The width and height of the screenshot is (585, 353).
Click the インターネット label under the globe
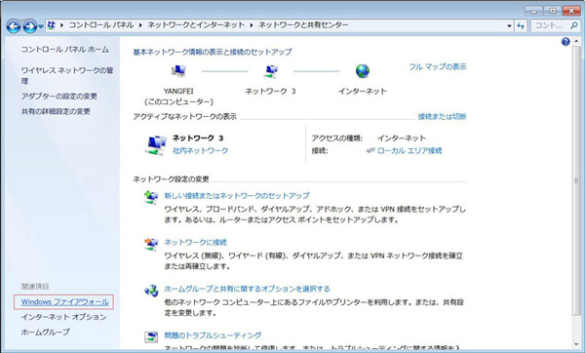click(363, 91)
